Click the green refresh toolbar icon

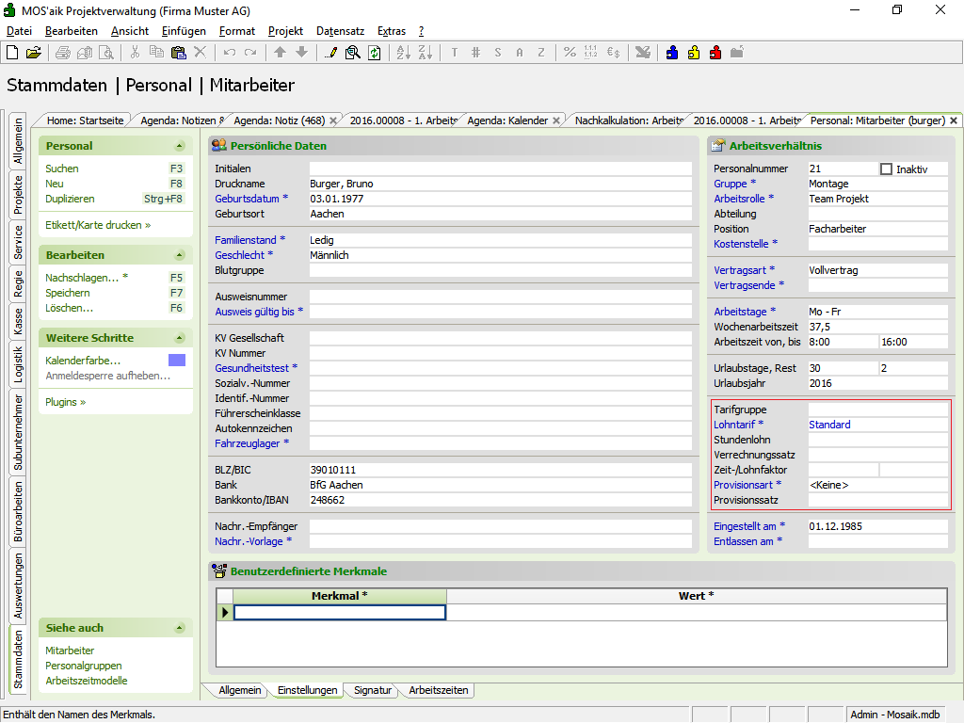[x=374, y=53]
